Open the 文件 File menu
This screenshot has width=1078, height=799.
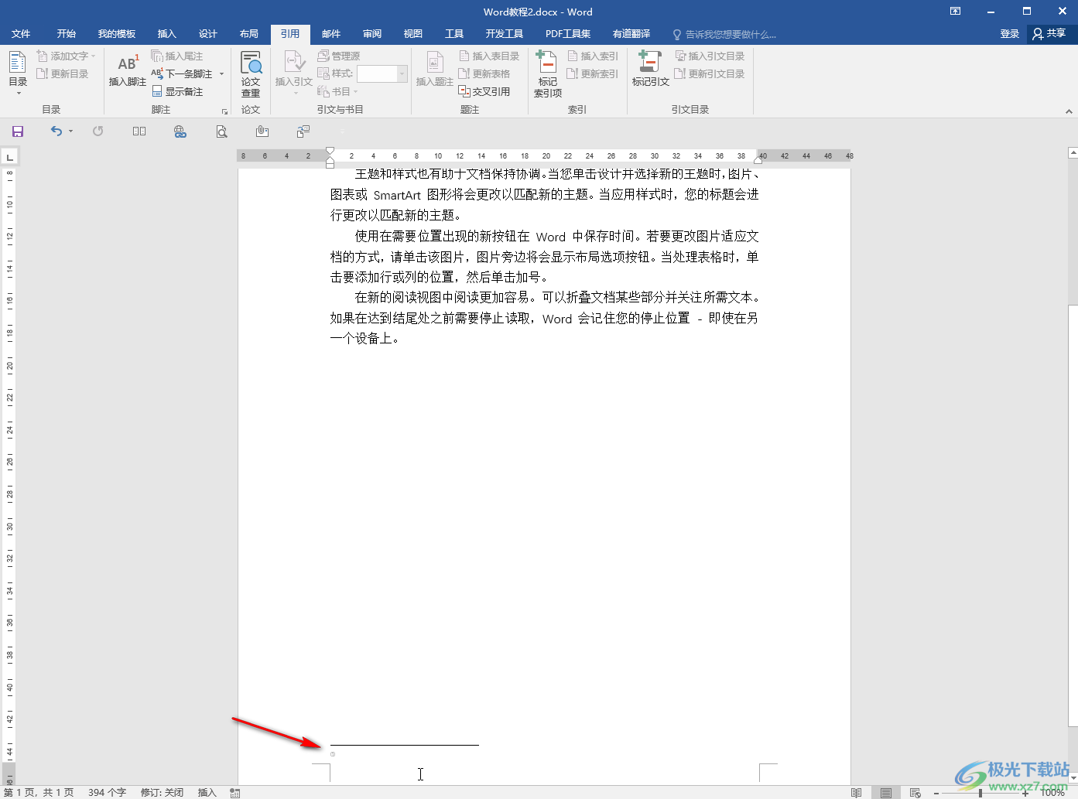point(21,34)
